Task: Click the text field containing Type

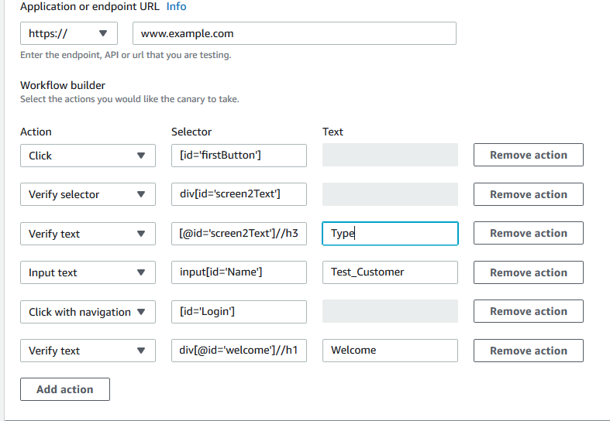Action: 390,234
